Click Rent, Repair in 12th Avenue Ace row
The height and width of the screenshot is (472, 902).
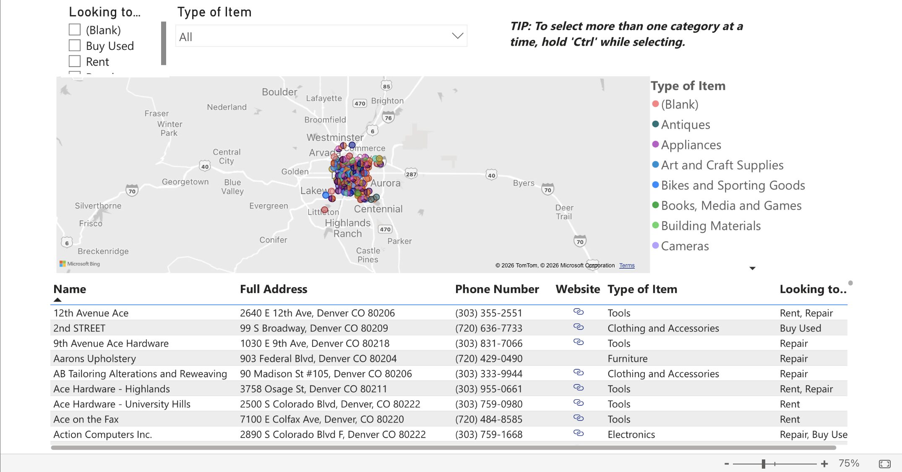click(806, 313)
